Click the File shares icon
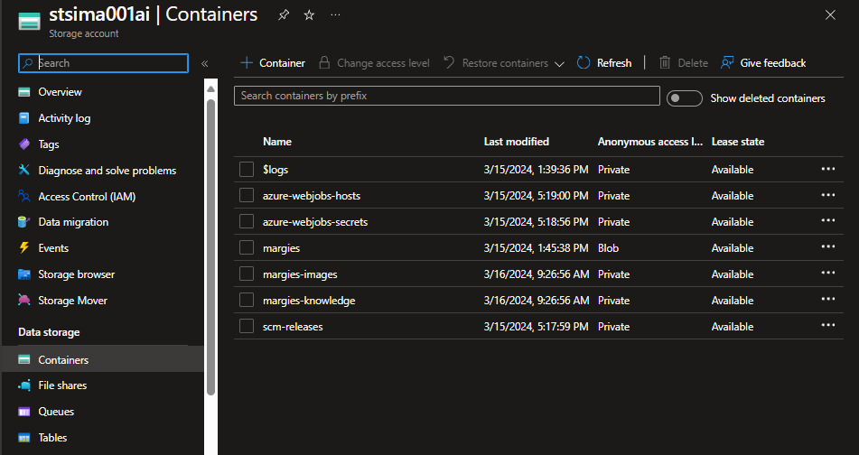This screenshot has height=455, width=859. pyautogui.click(x=24, y=385)
